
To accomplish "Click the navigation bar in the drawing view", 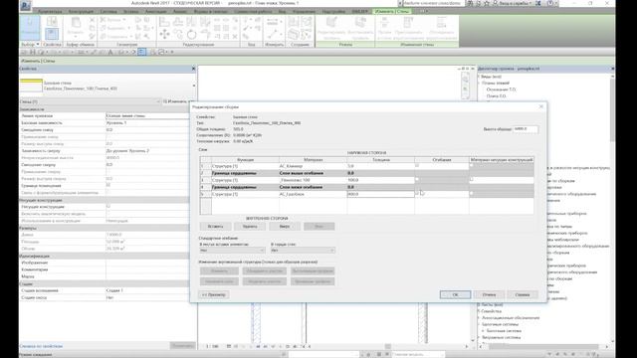I will [x=465, y=85].
